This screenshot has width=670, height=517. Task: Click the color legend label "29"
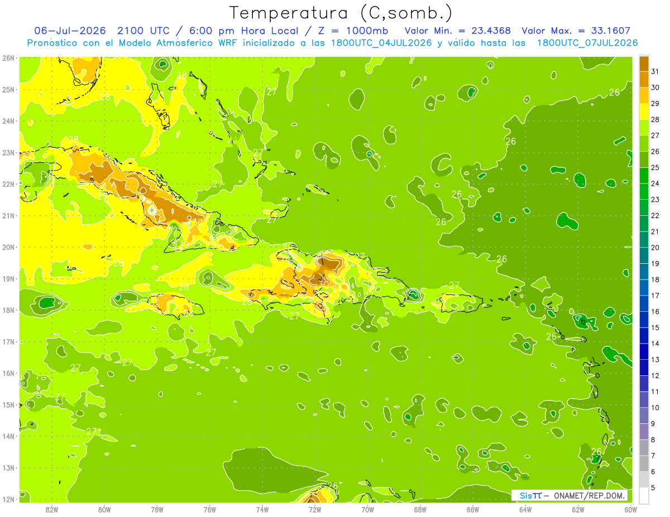pos(655,103)
